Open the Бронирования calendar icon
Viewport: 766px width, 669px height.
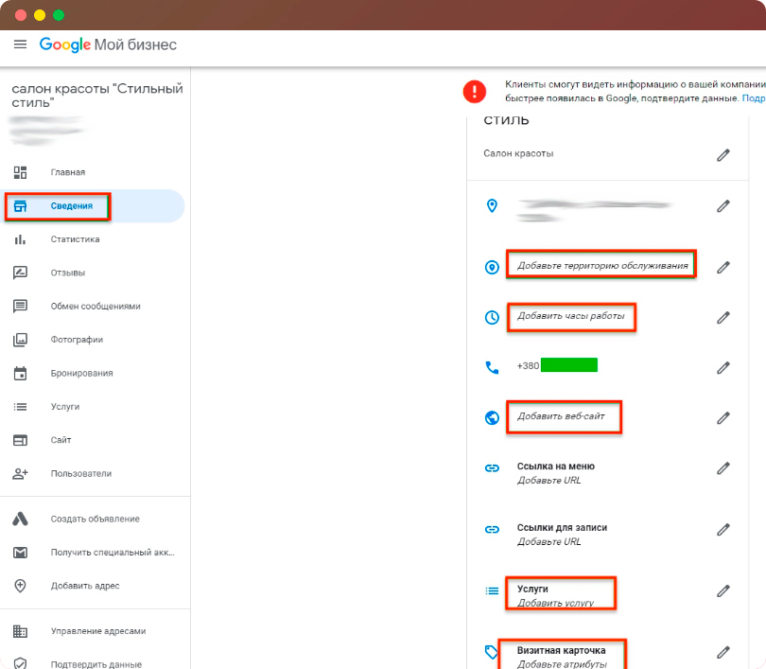20,374
